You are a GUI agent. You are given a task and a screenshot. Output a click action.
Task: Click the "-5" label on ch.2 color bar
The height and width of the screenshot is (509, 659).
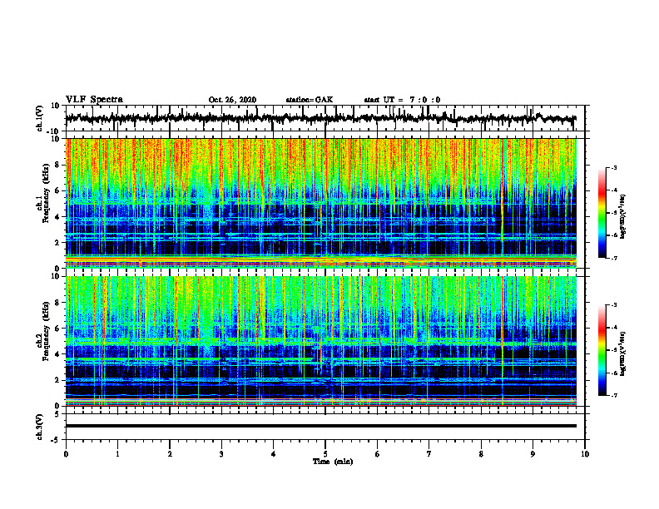(613, 350)
